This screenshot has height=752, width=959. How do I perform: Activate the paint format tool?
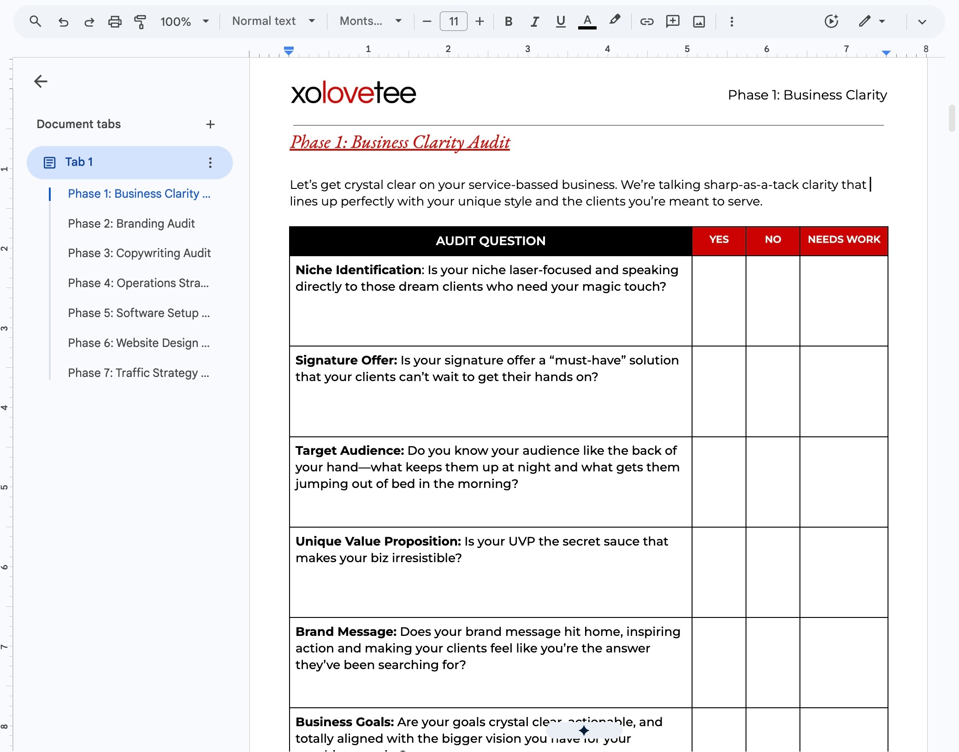click(x=140, y=22)
